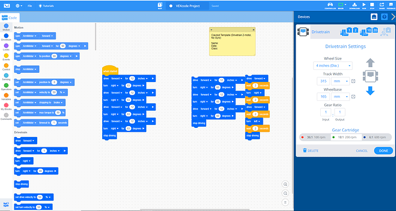Open the Wheel Size 4 inches dropdown
Image resolution: width=396 pixels, height=211 pixels.
click(333, 65)
